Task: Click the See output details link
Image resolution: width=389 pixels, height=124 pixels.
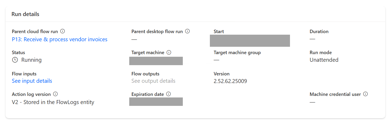Action: 153,81
